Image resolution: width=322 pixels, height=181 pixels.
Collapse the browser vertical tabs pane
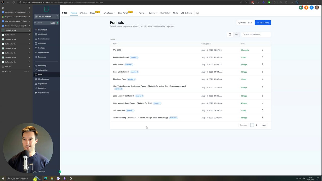coord(29,8)
